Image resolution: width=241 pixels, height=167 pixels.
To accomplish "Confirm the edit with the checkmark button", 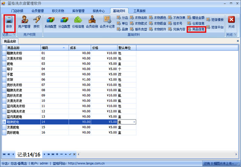I will [70, 154].
